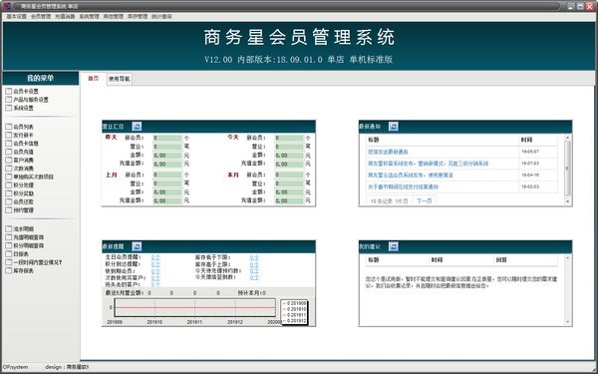Image resolution: width=598 pixels, height=374 pixels.
Task: Open 日报表 in the sidebar
Action: click(x=17, y=254)
